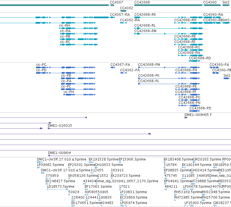This screenshot has width=231, height=207.
Task: Select the CG42668-PK protein label
Action: tap(149, 76)
